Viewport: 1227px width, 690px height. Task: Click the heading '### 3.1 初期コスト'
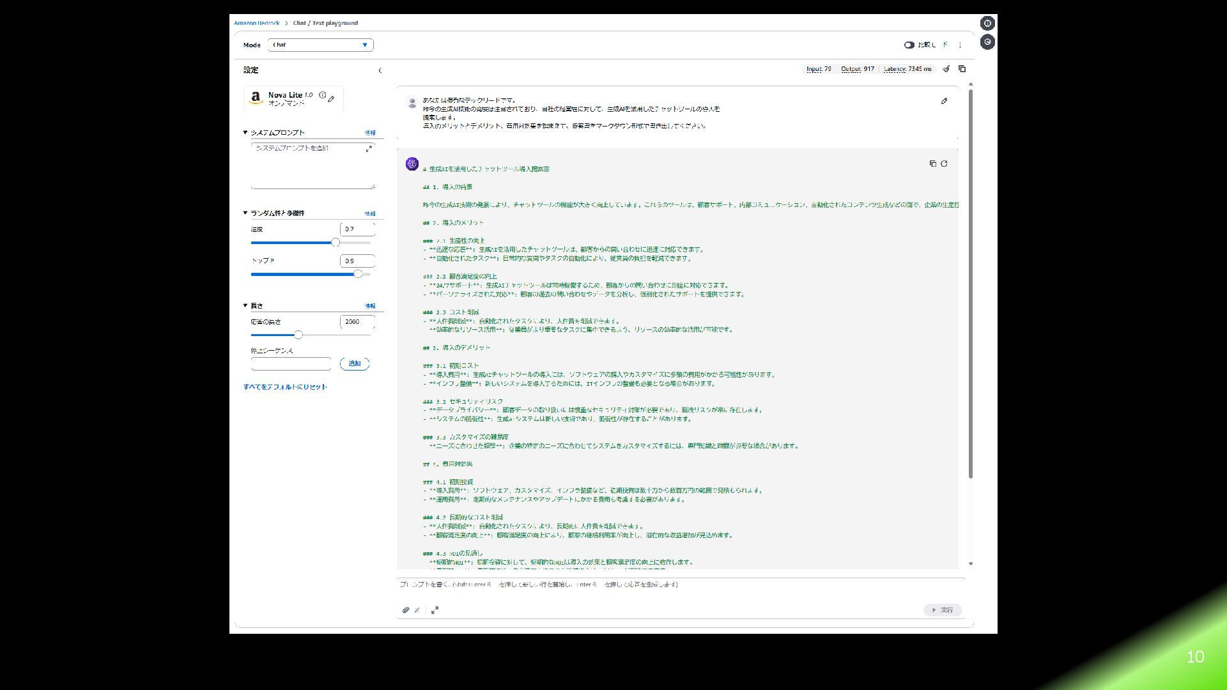451,366
